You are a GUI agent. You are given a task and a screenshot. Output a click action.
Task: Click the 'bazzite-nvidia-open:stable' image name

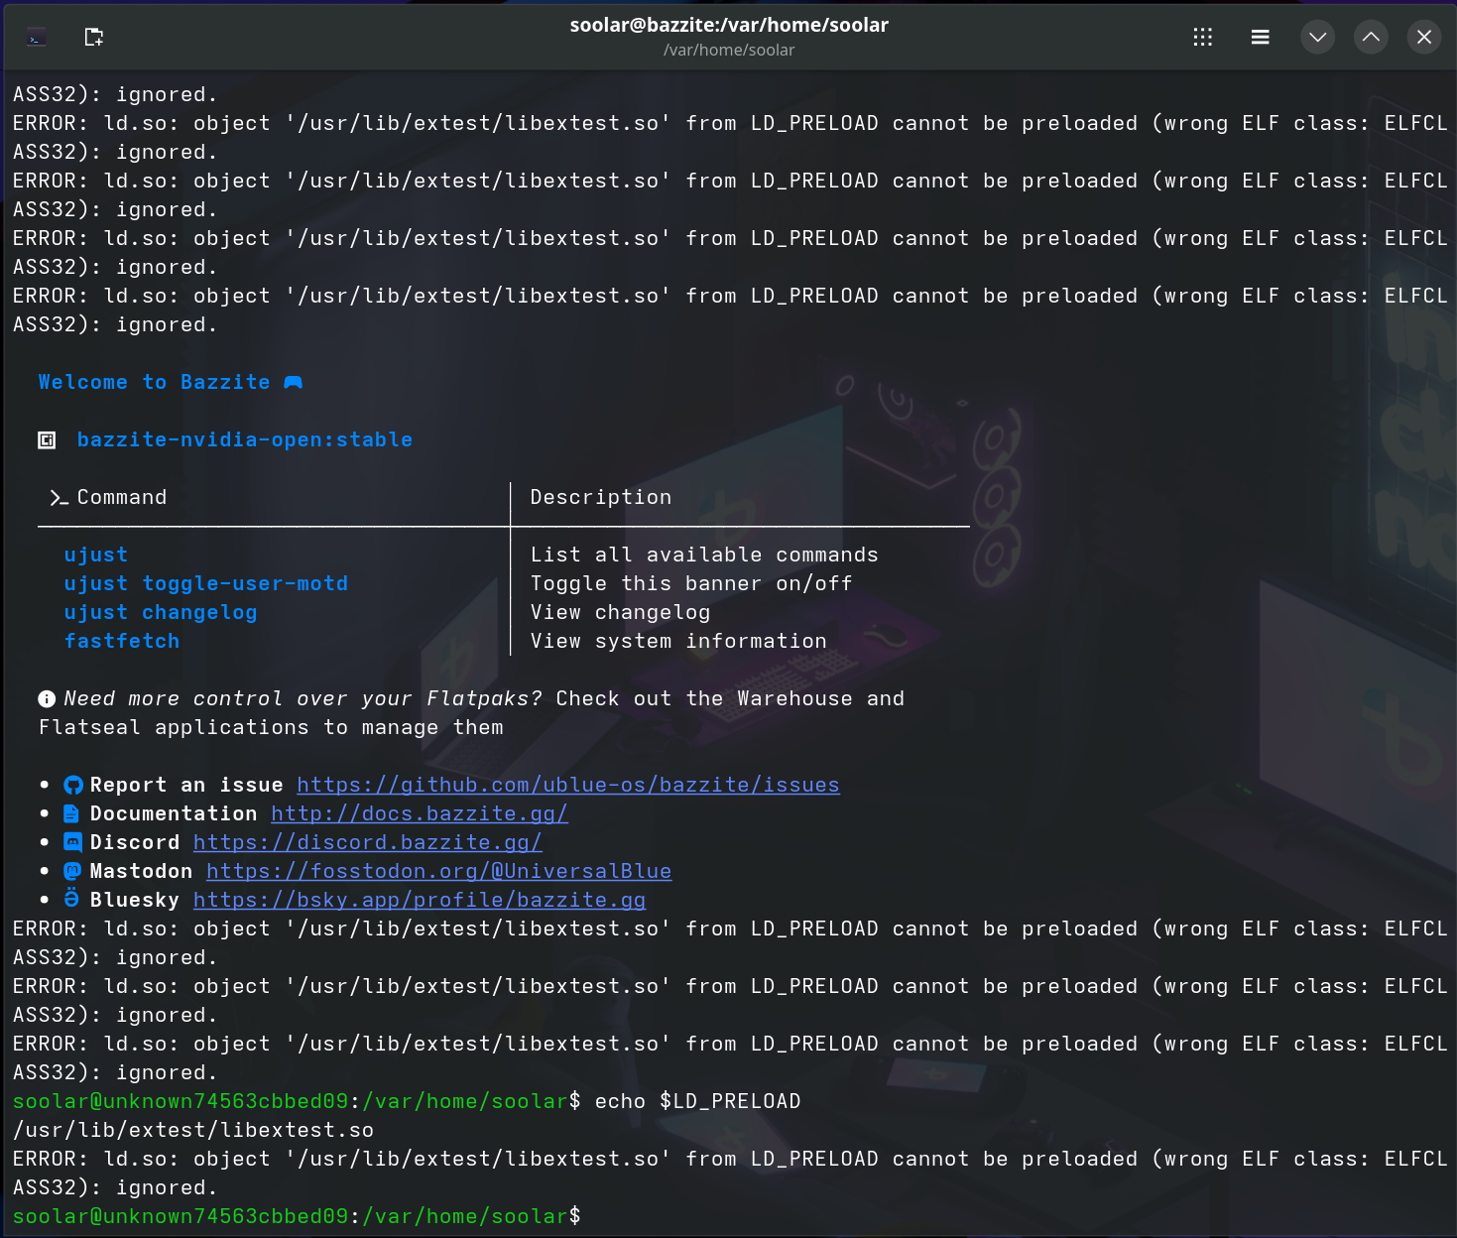pos(245,440)
